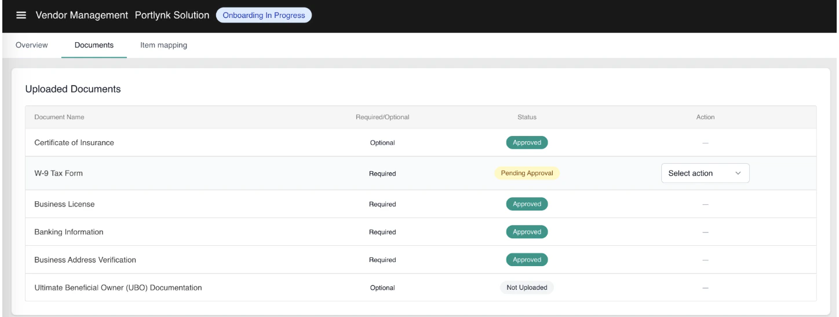Click the Status column header
Viewport: 839px width, 317px height.
point(527,117)
